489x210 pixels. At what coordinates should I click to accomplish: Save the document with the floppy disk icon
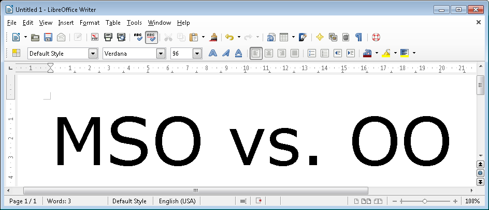click(x=48, y=37)
